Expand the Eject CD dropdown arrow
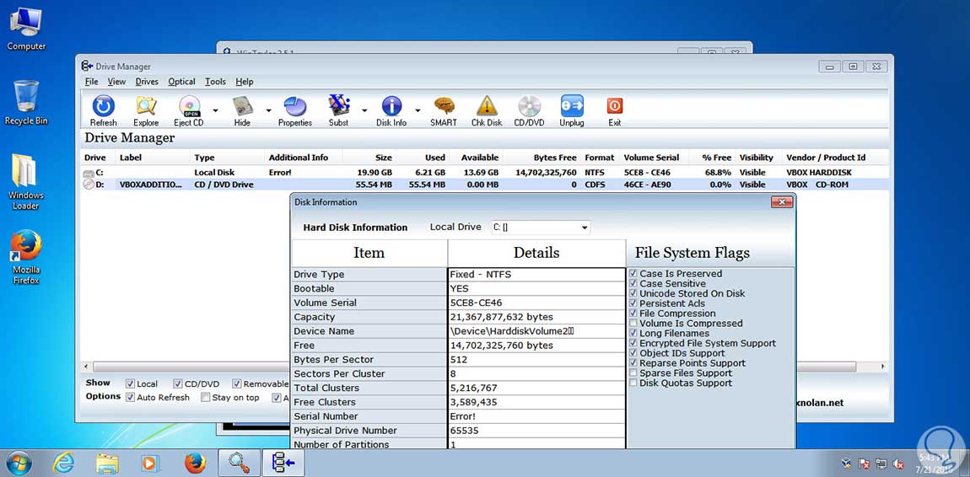 215,110
